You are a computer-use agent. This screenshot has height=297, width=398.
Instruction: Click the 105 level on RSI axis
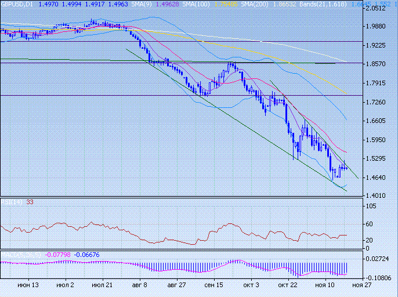point(370,206)
